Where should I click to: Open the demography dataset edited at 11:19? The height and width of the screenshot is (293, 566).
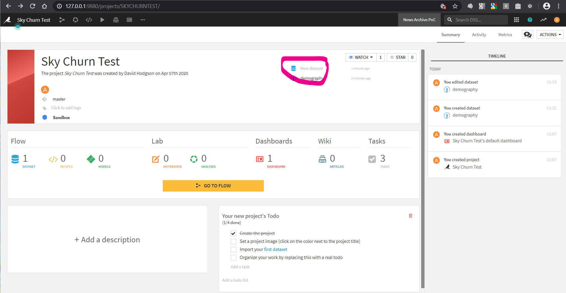click(465, 90)
